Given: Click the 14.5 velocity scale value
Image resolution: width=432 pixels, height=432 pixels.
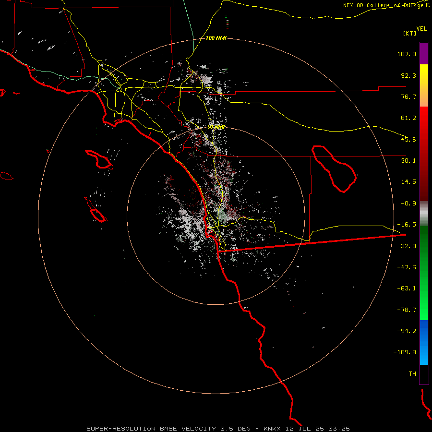Looking at the screenshot, I should [x=408, y=182].
